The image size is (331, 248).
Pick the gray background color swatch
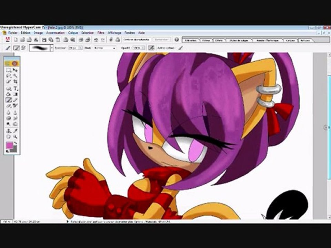[14, 149]
